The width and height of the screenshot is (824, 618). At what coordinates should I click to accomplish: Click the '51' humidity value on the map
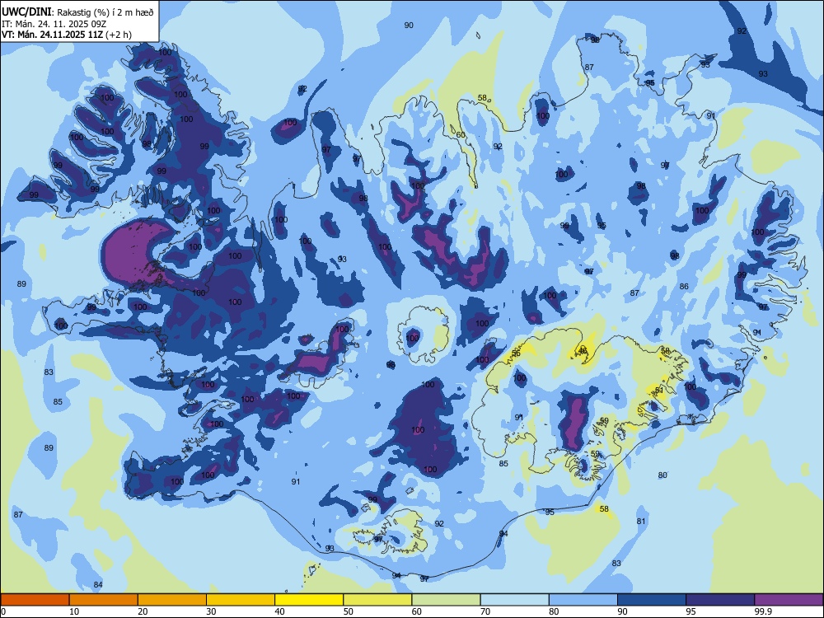659,390
